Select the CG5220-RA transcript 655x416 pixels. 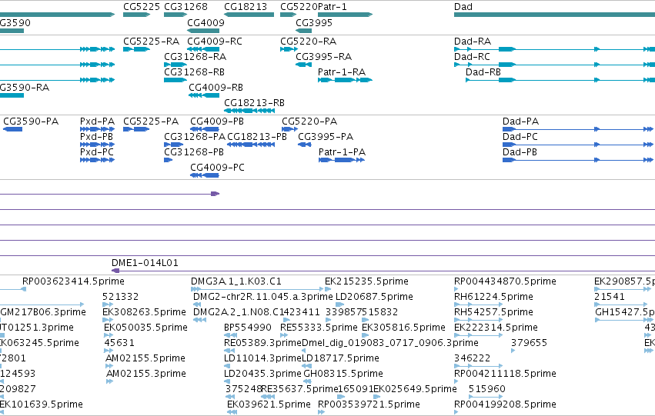(289, 49)
